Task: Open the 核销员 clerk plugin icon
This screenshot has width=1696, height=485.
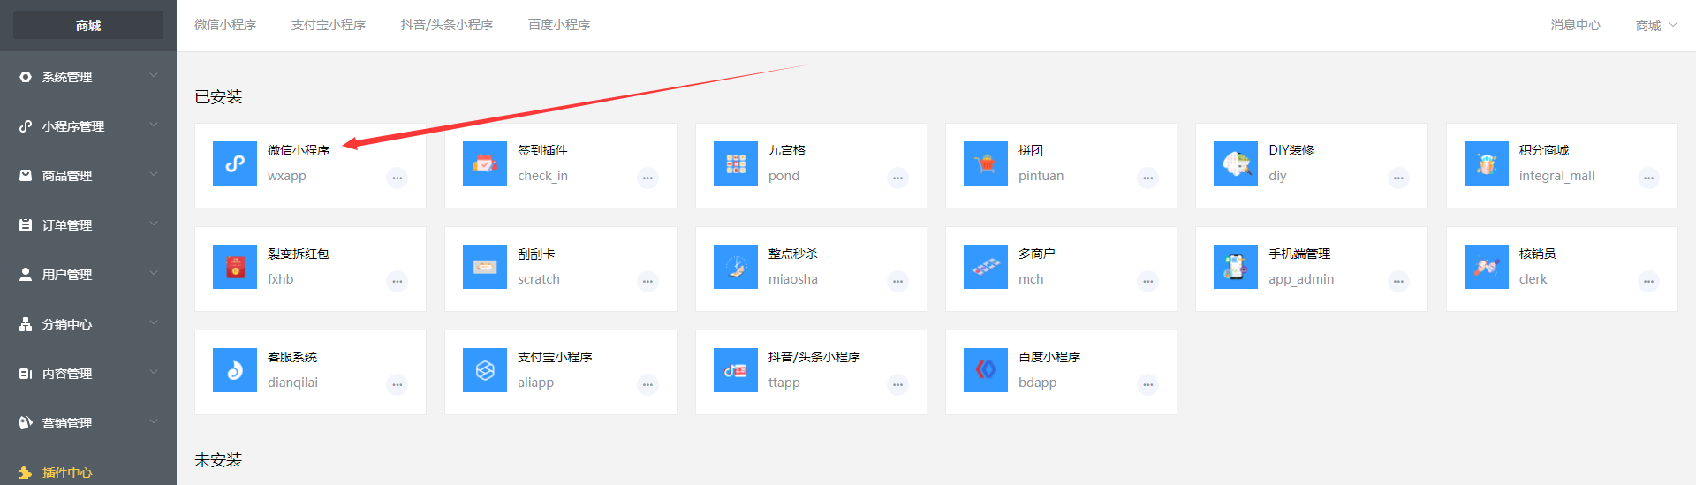Action: [x=1487, y=267]
